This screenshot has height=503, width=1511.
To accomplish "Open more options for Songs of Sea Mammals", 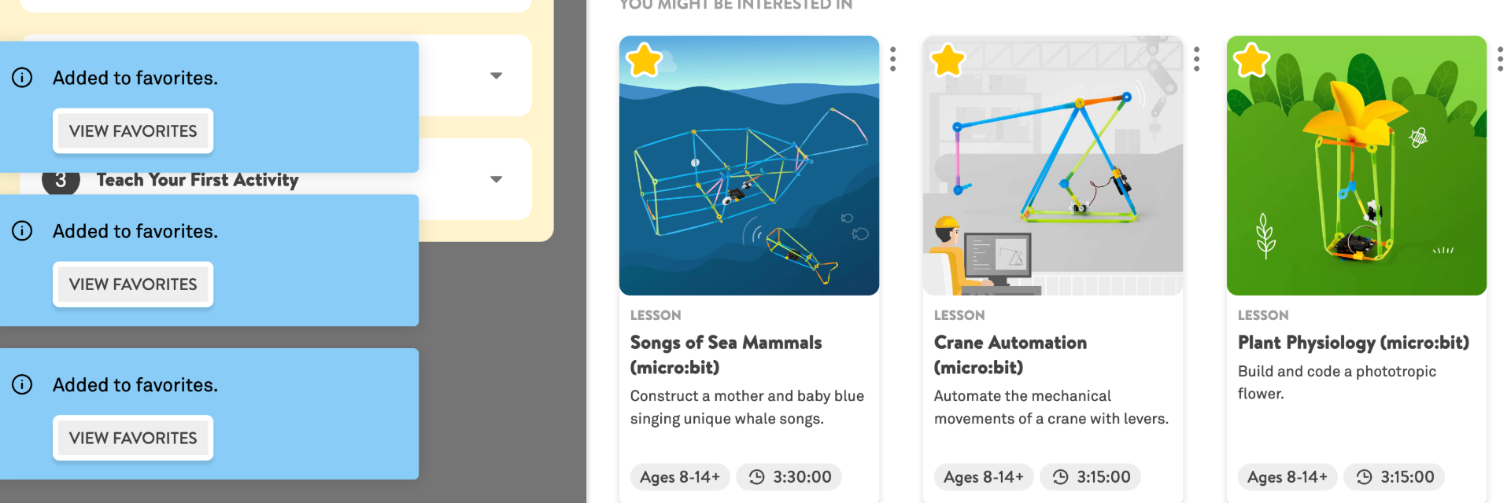I will coord(892,59).
